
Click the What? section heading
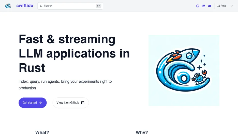click(x=42, y=132)
